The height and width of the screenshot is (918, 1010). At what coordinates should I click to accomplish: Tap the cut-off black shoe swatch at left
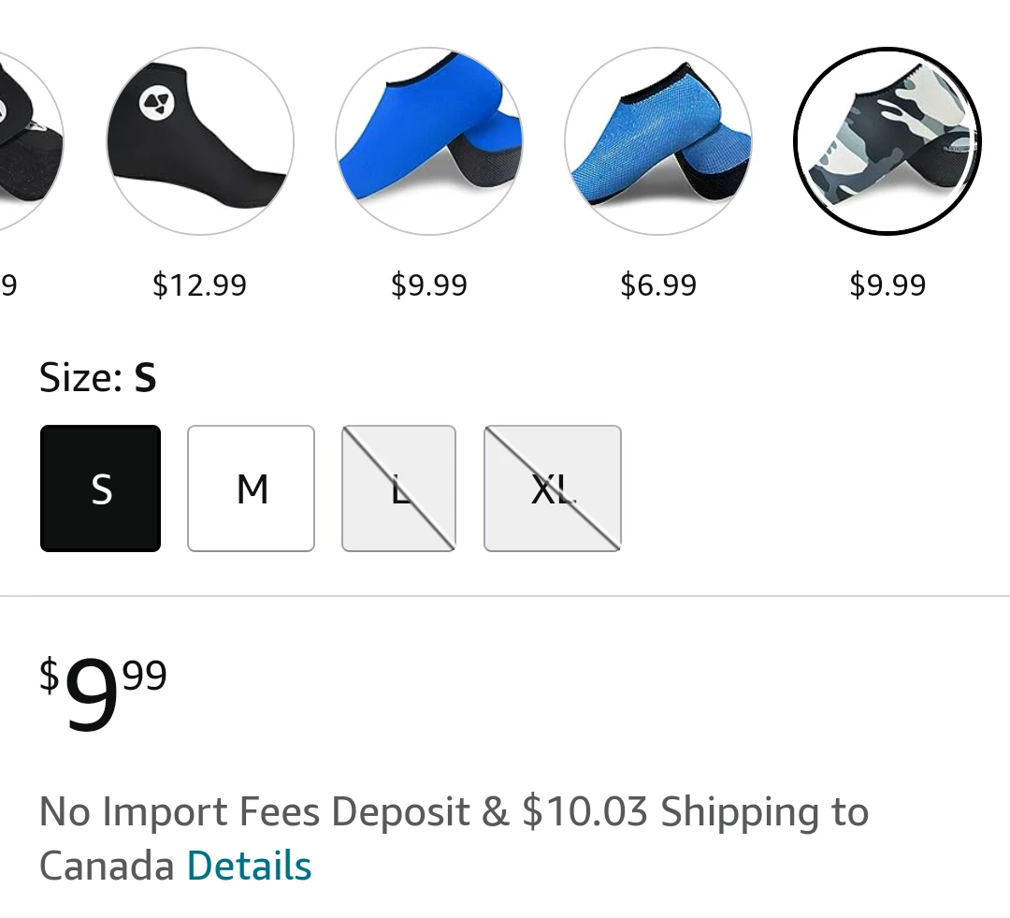pyautogui.click(x=28, y=140)
